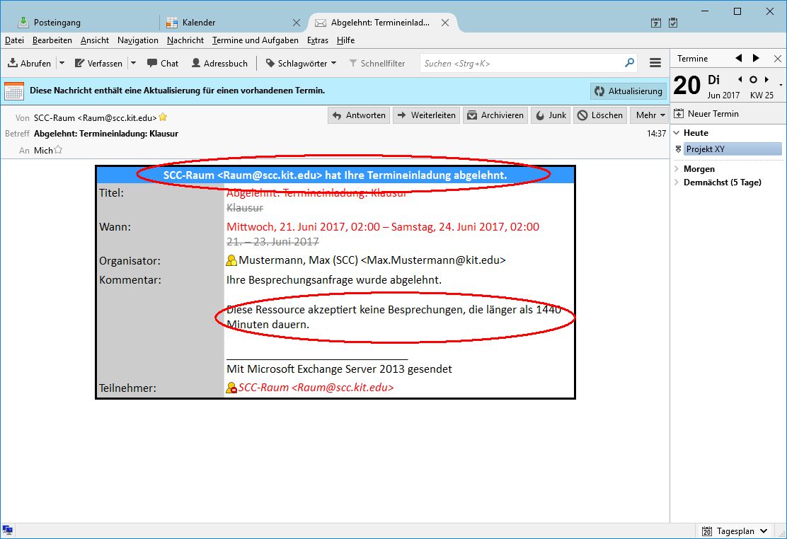Focus the Suchen search field
787x539 pixels.
[x=520, y=63]
